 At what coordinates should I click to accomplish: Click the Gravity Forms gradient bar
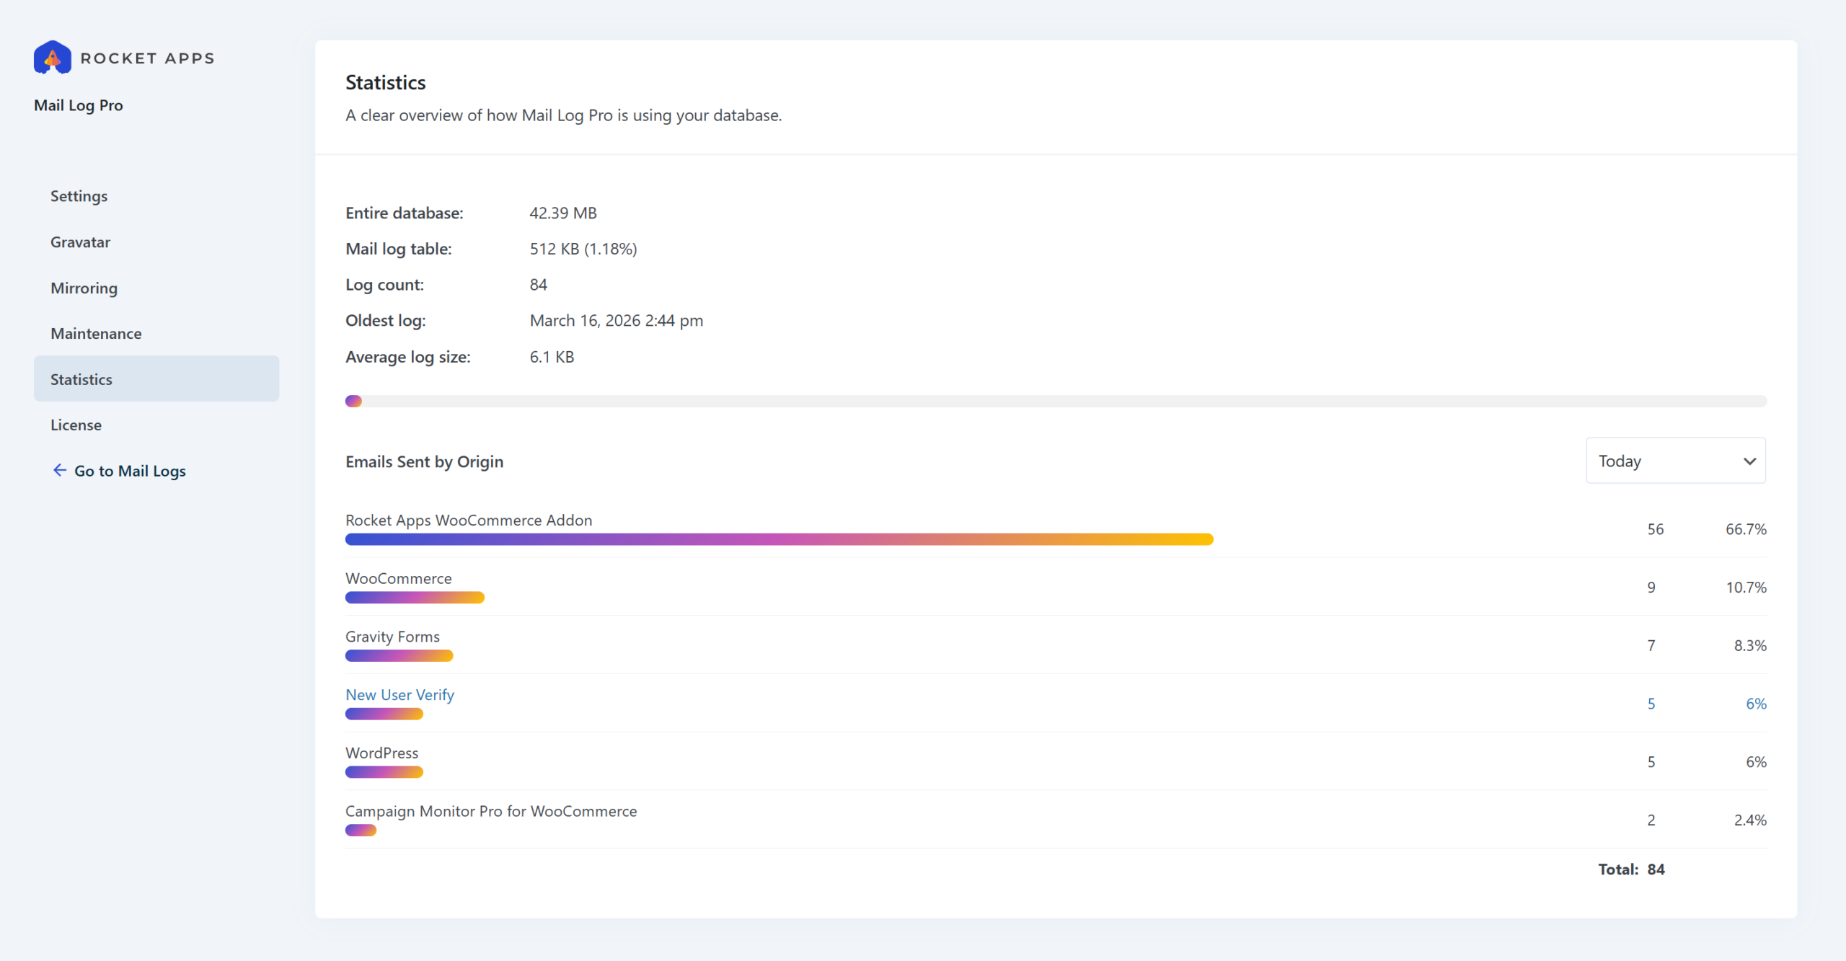[399, 656]
